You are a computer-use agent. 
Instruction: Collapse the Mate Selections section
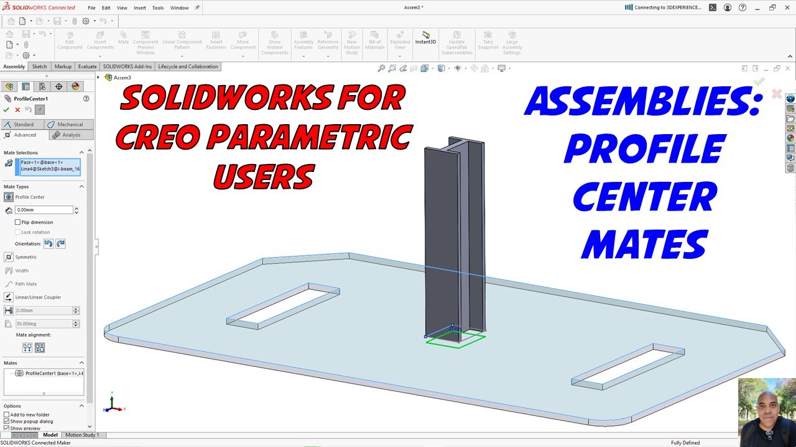[81, 153]
